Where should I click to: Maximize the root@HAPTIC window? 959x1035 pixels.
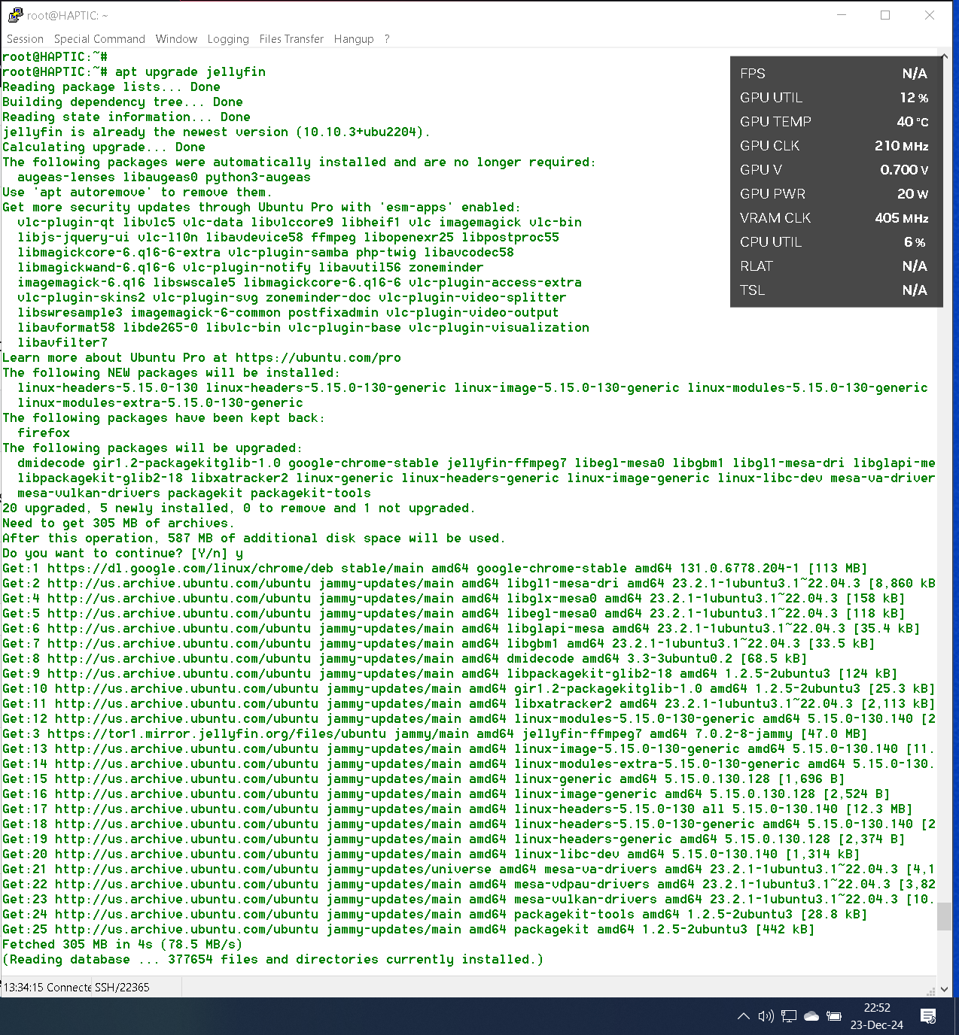(x=885, y=15)
